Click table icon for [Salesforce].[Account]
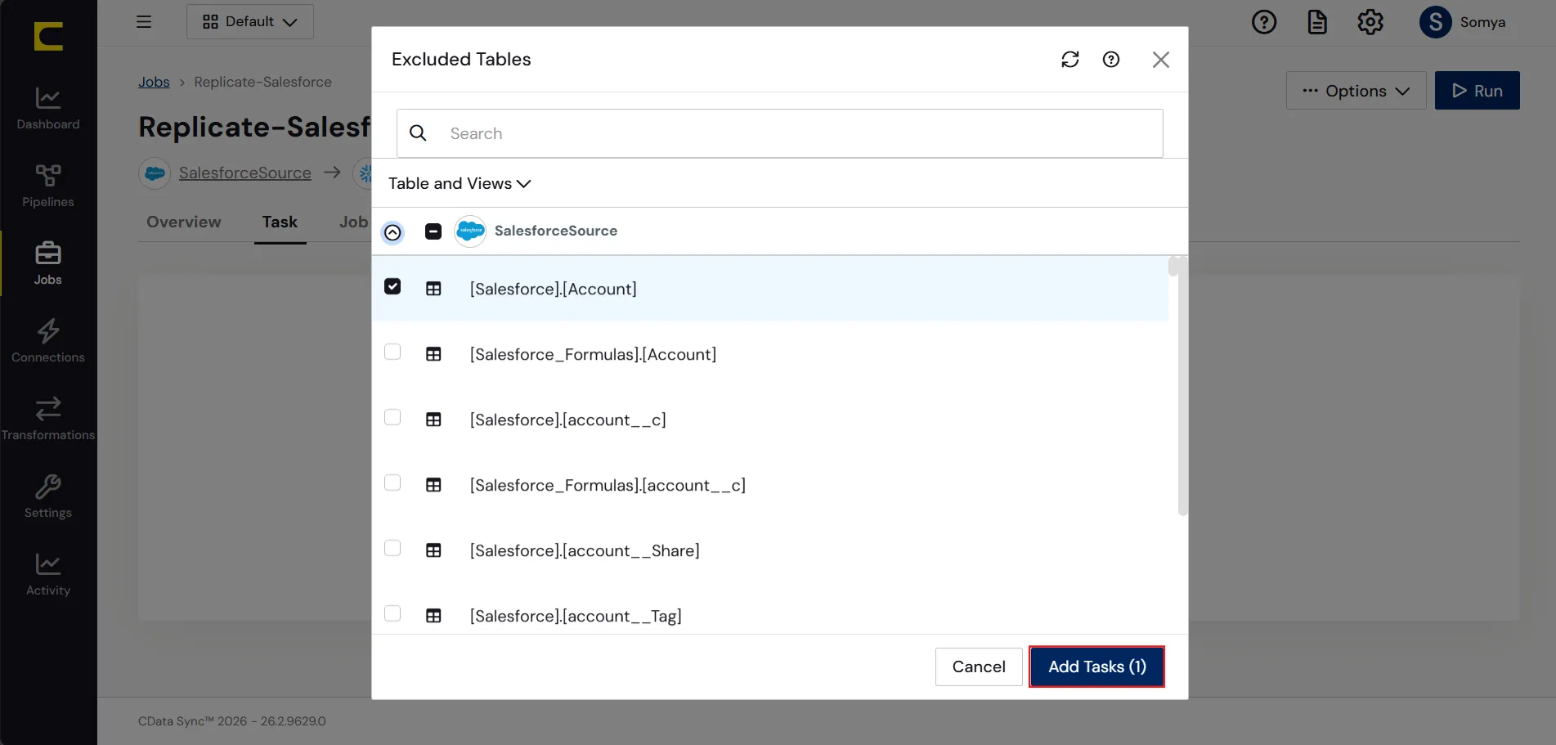 click(x=433, y=289)
